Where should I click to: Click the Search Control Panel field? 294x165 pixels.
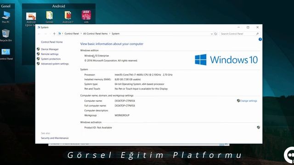(x=240, y=33)
